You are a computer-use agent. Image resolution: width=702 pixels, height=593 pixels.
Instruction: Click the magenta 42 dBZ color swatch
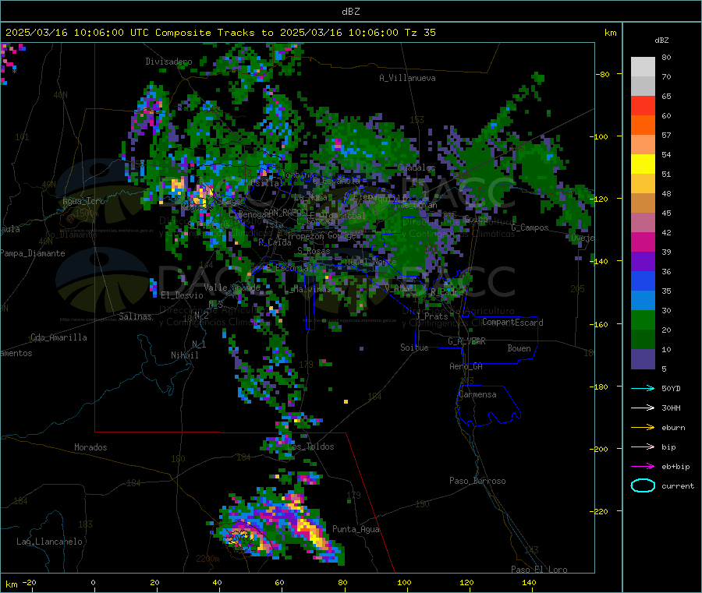point(643,242)
